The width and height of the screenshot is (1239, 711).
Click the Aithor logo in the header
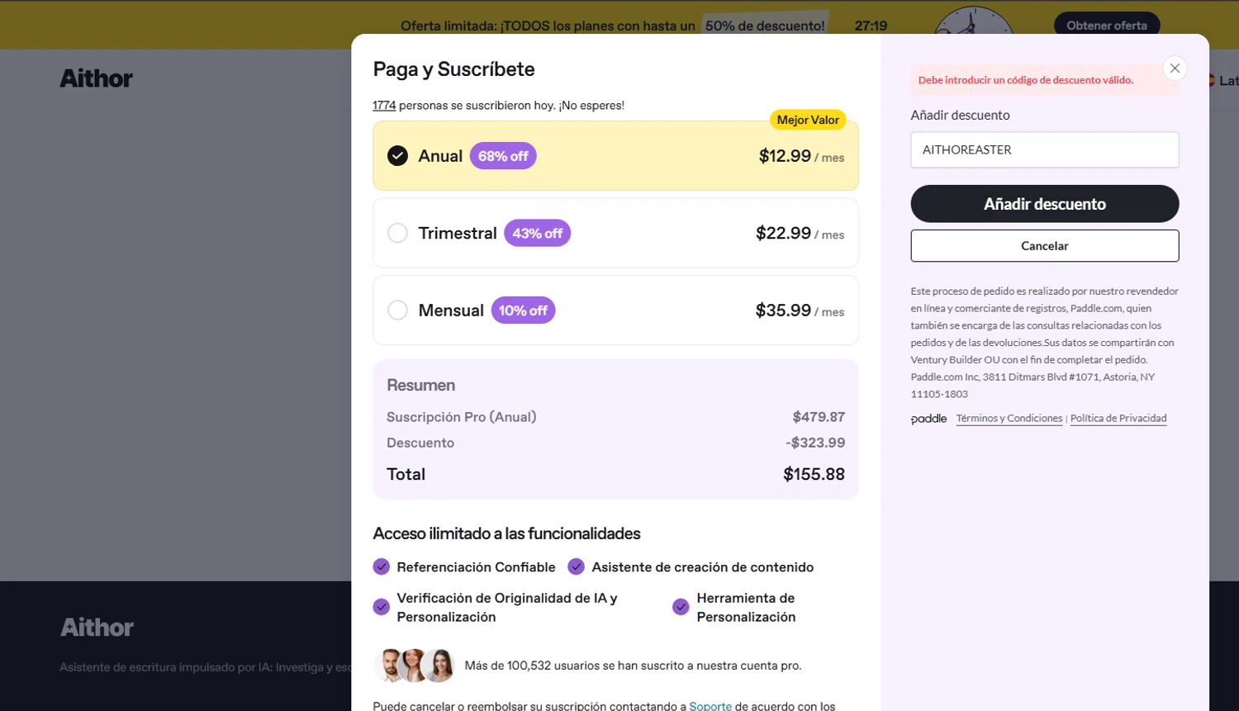point(96,78)
